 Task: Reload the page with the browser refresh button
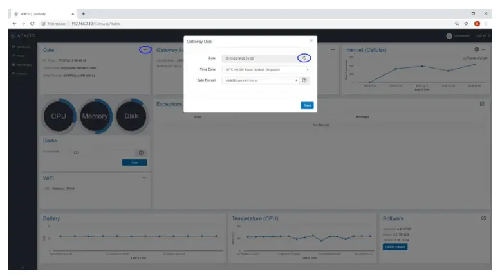point(32,24)
